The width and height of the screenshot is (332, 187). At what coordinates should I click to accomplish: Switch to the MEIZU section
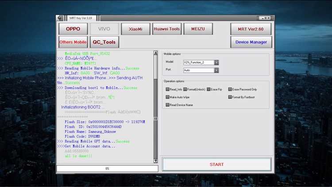198,29
